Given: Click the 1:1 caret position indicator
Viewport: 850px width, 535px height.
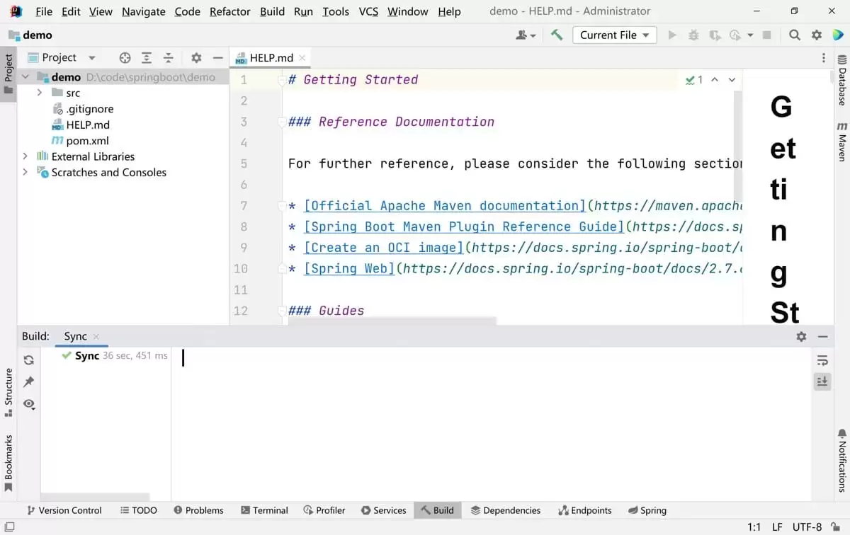Looking at the screenshot, I should 754,527.
